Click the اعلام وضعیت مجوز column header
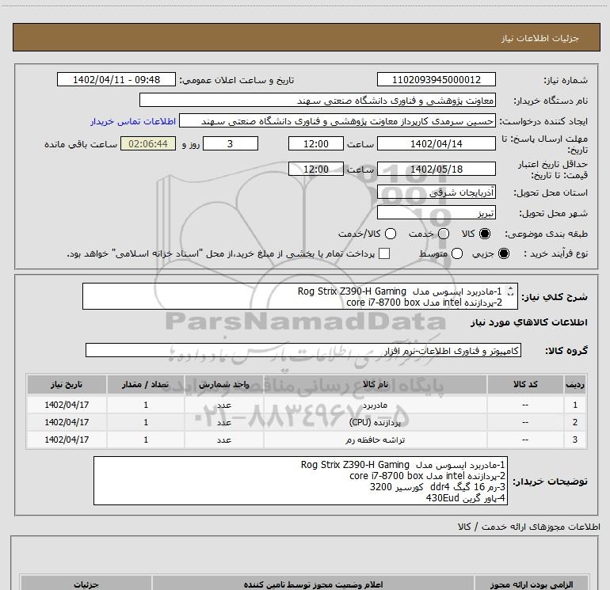The image size is (610, 590). pyautogui.click(x=313, y=584)
